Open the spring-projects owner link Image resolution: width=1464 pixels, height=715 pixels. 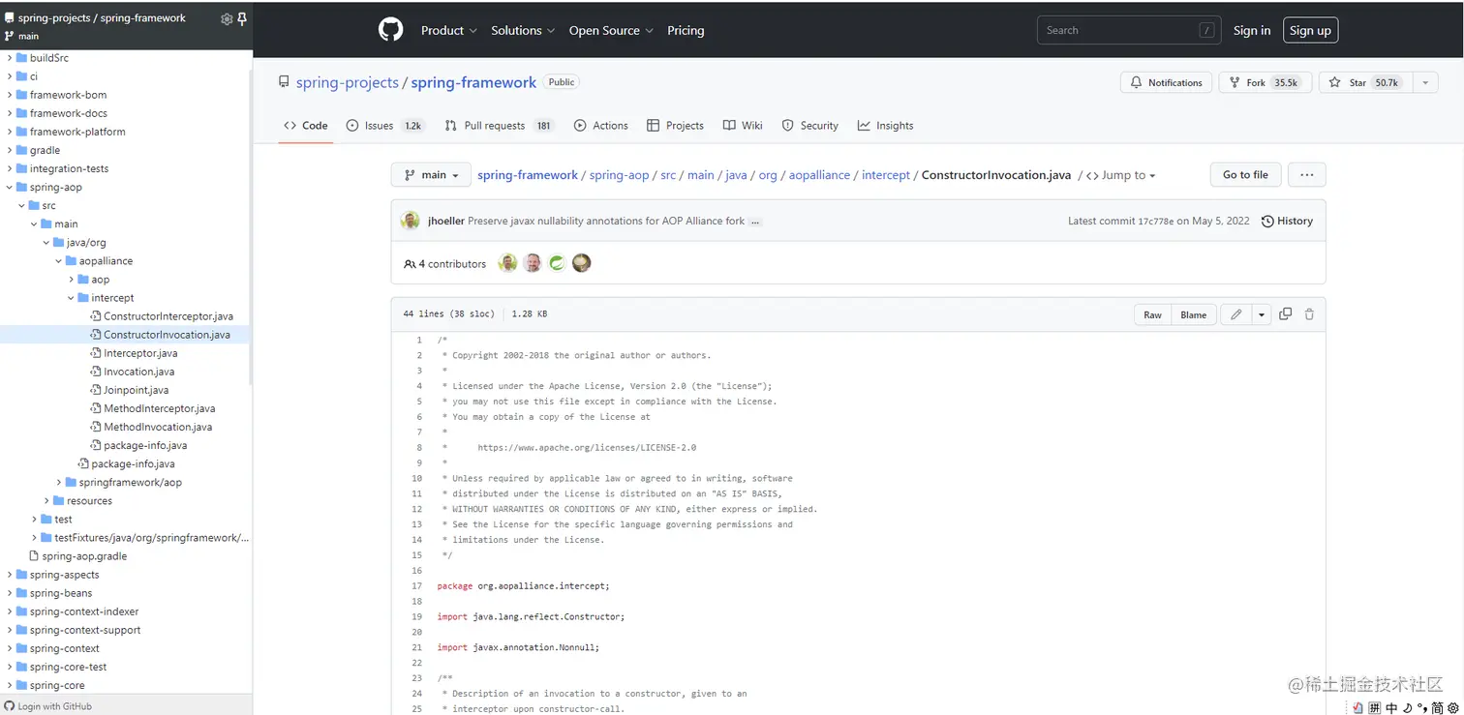[x=347, y=83]
